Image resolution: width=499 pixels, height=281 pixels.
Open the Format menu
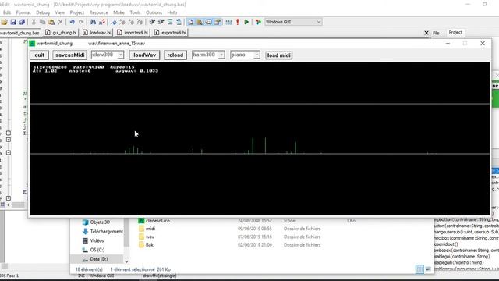(x=23, y=12)
